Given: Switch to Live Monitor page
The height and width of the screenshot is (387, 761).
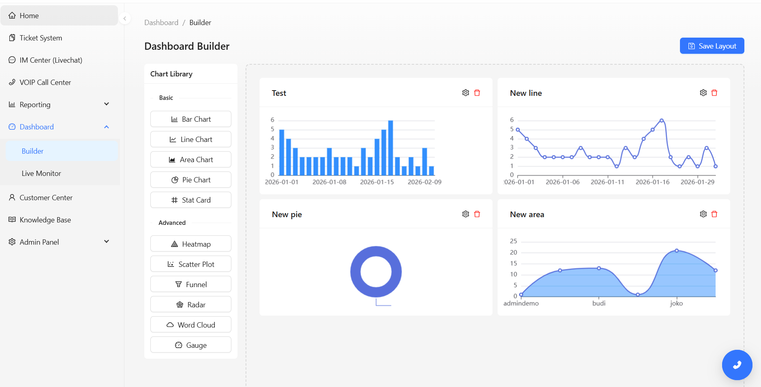Looking at the screenshot, I should [42, 173].
